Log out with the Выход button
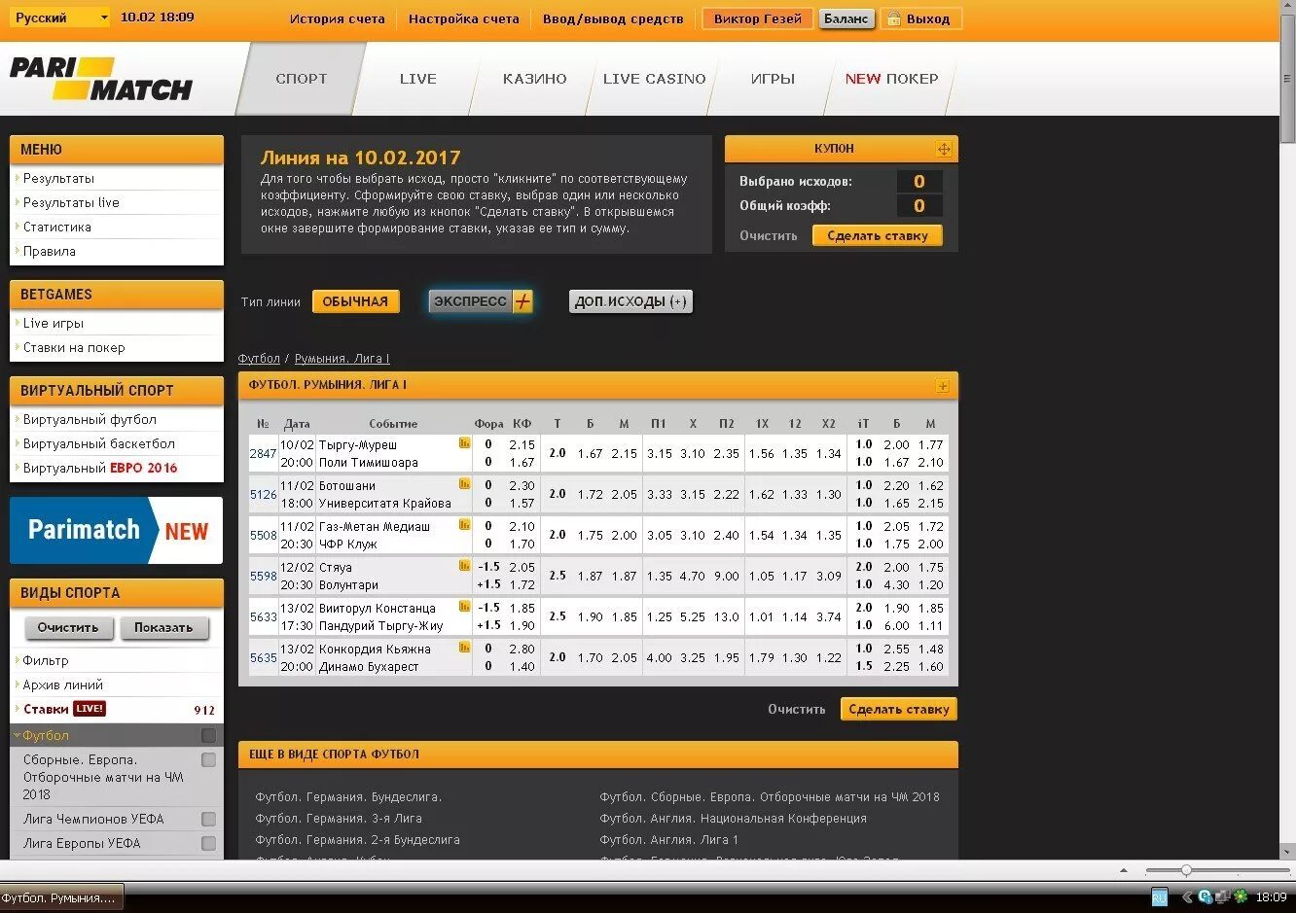The width and height of the screenshot is (1296, 913). tap(920, 18)
